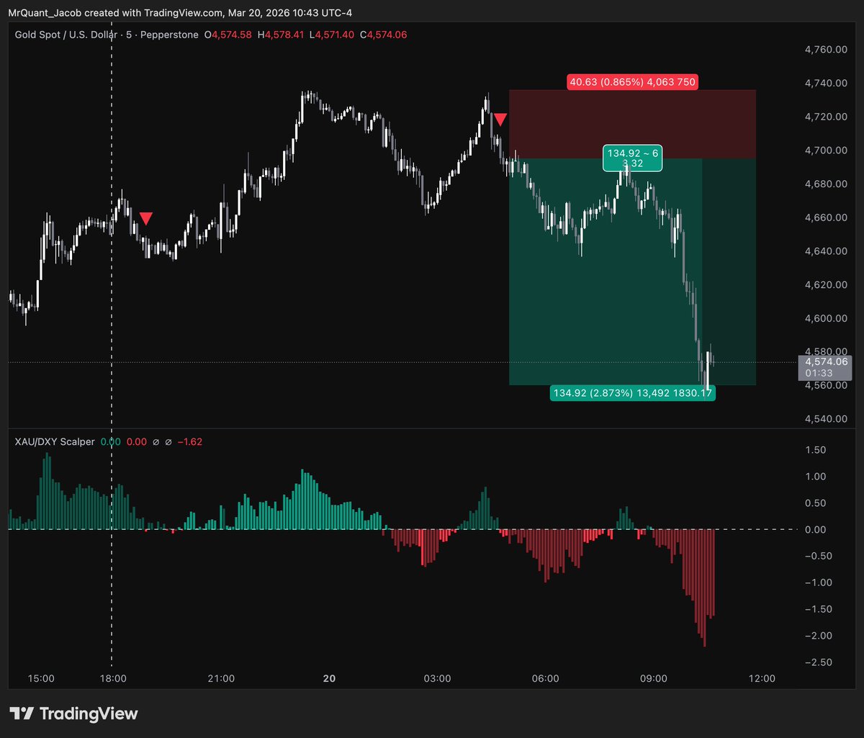Click the "Pepperstone" broker name in the chart legend
The width and height of the screenshot is (864, 738).
click(171, 35)
